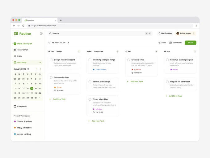The image size is (210, 158).
Task: Click the PM 19:30 clock icon
Action: coord(94,112)
